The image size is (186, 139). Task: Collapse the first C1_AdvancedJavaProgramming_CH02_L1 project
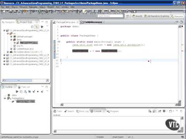[4, 31]
